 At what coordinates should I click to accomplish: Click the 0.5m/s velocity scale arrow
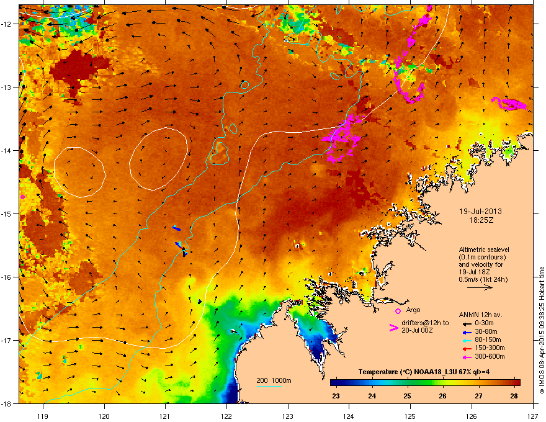[x=480, y=287]
